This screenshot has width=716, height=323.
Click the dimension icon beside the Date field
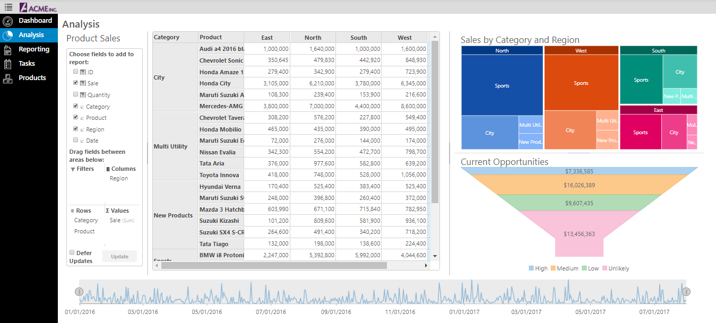(82, 141)
